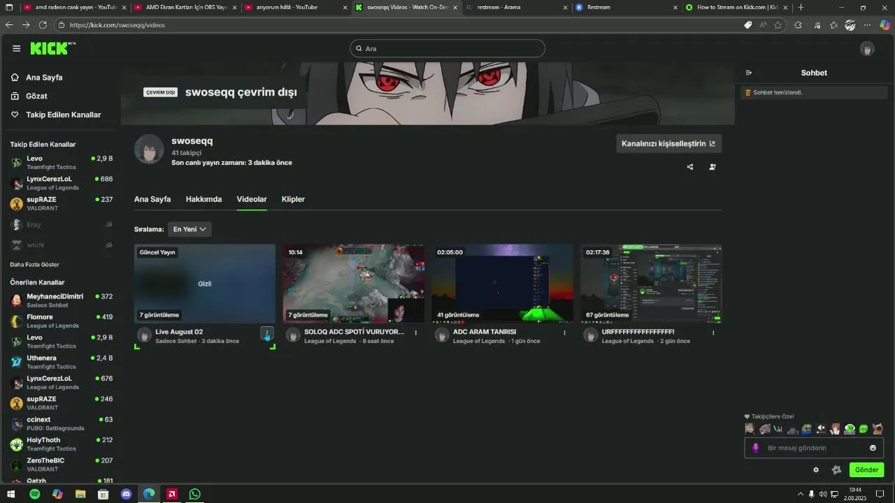Open the user icon next to share button

tap(713, 167)
